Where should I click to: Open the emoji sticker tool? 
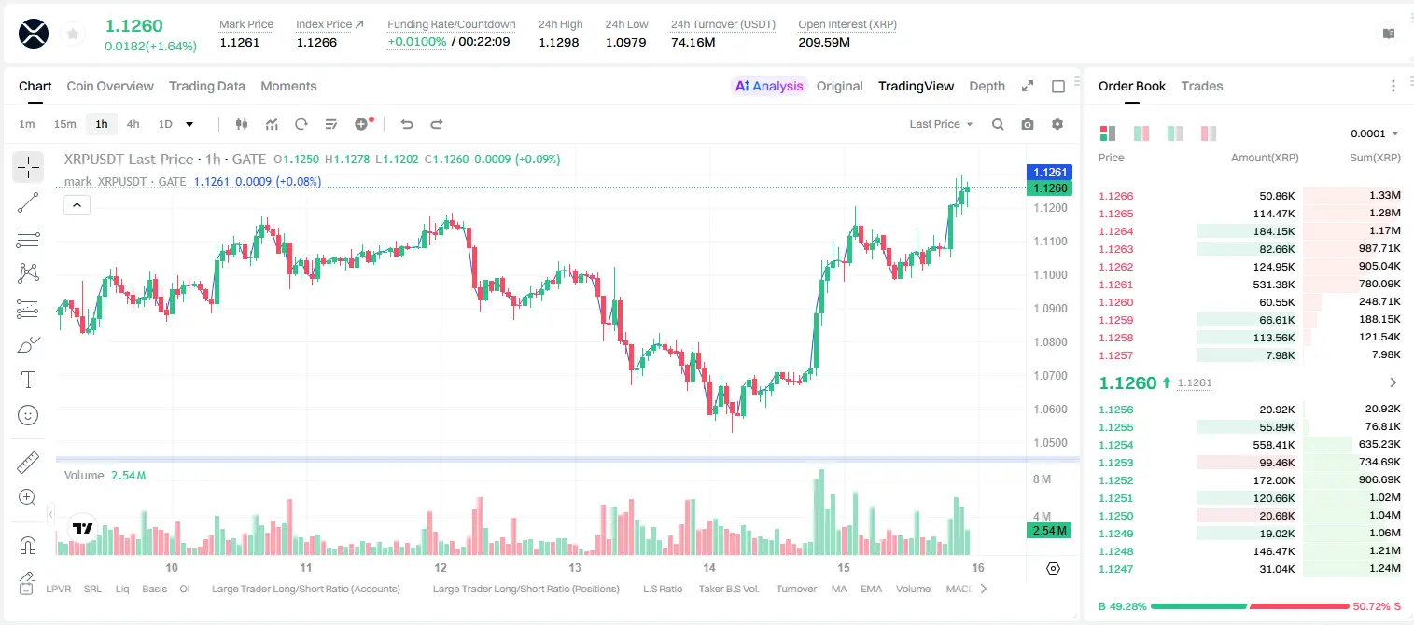[x=28, y=415]
